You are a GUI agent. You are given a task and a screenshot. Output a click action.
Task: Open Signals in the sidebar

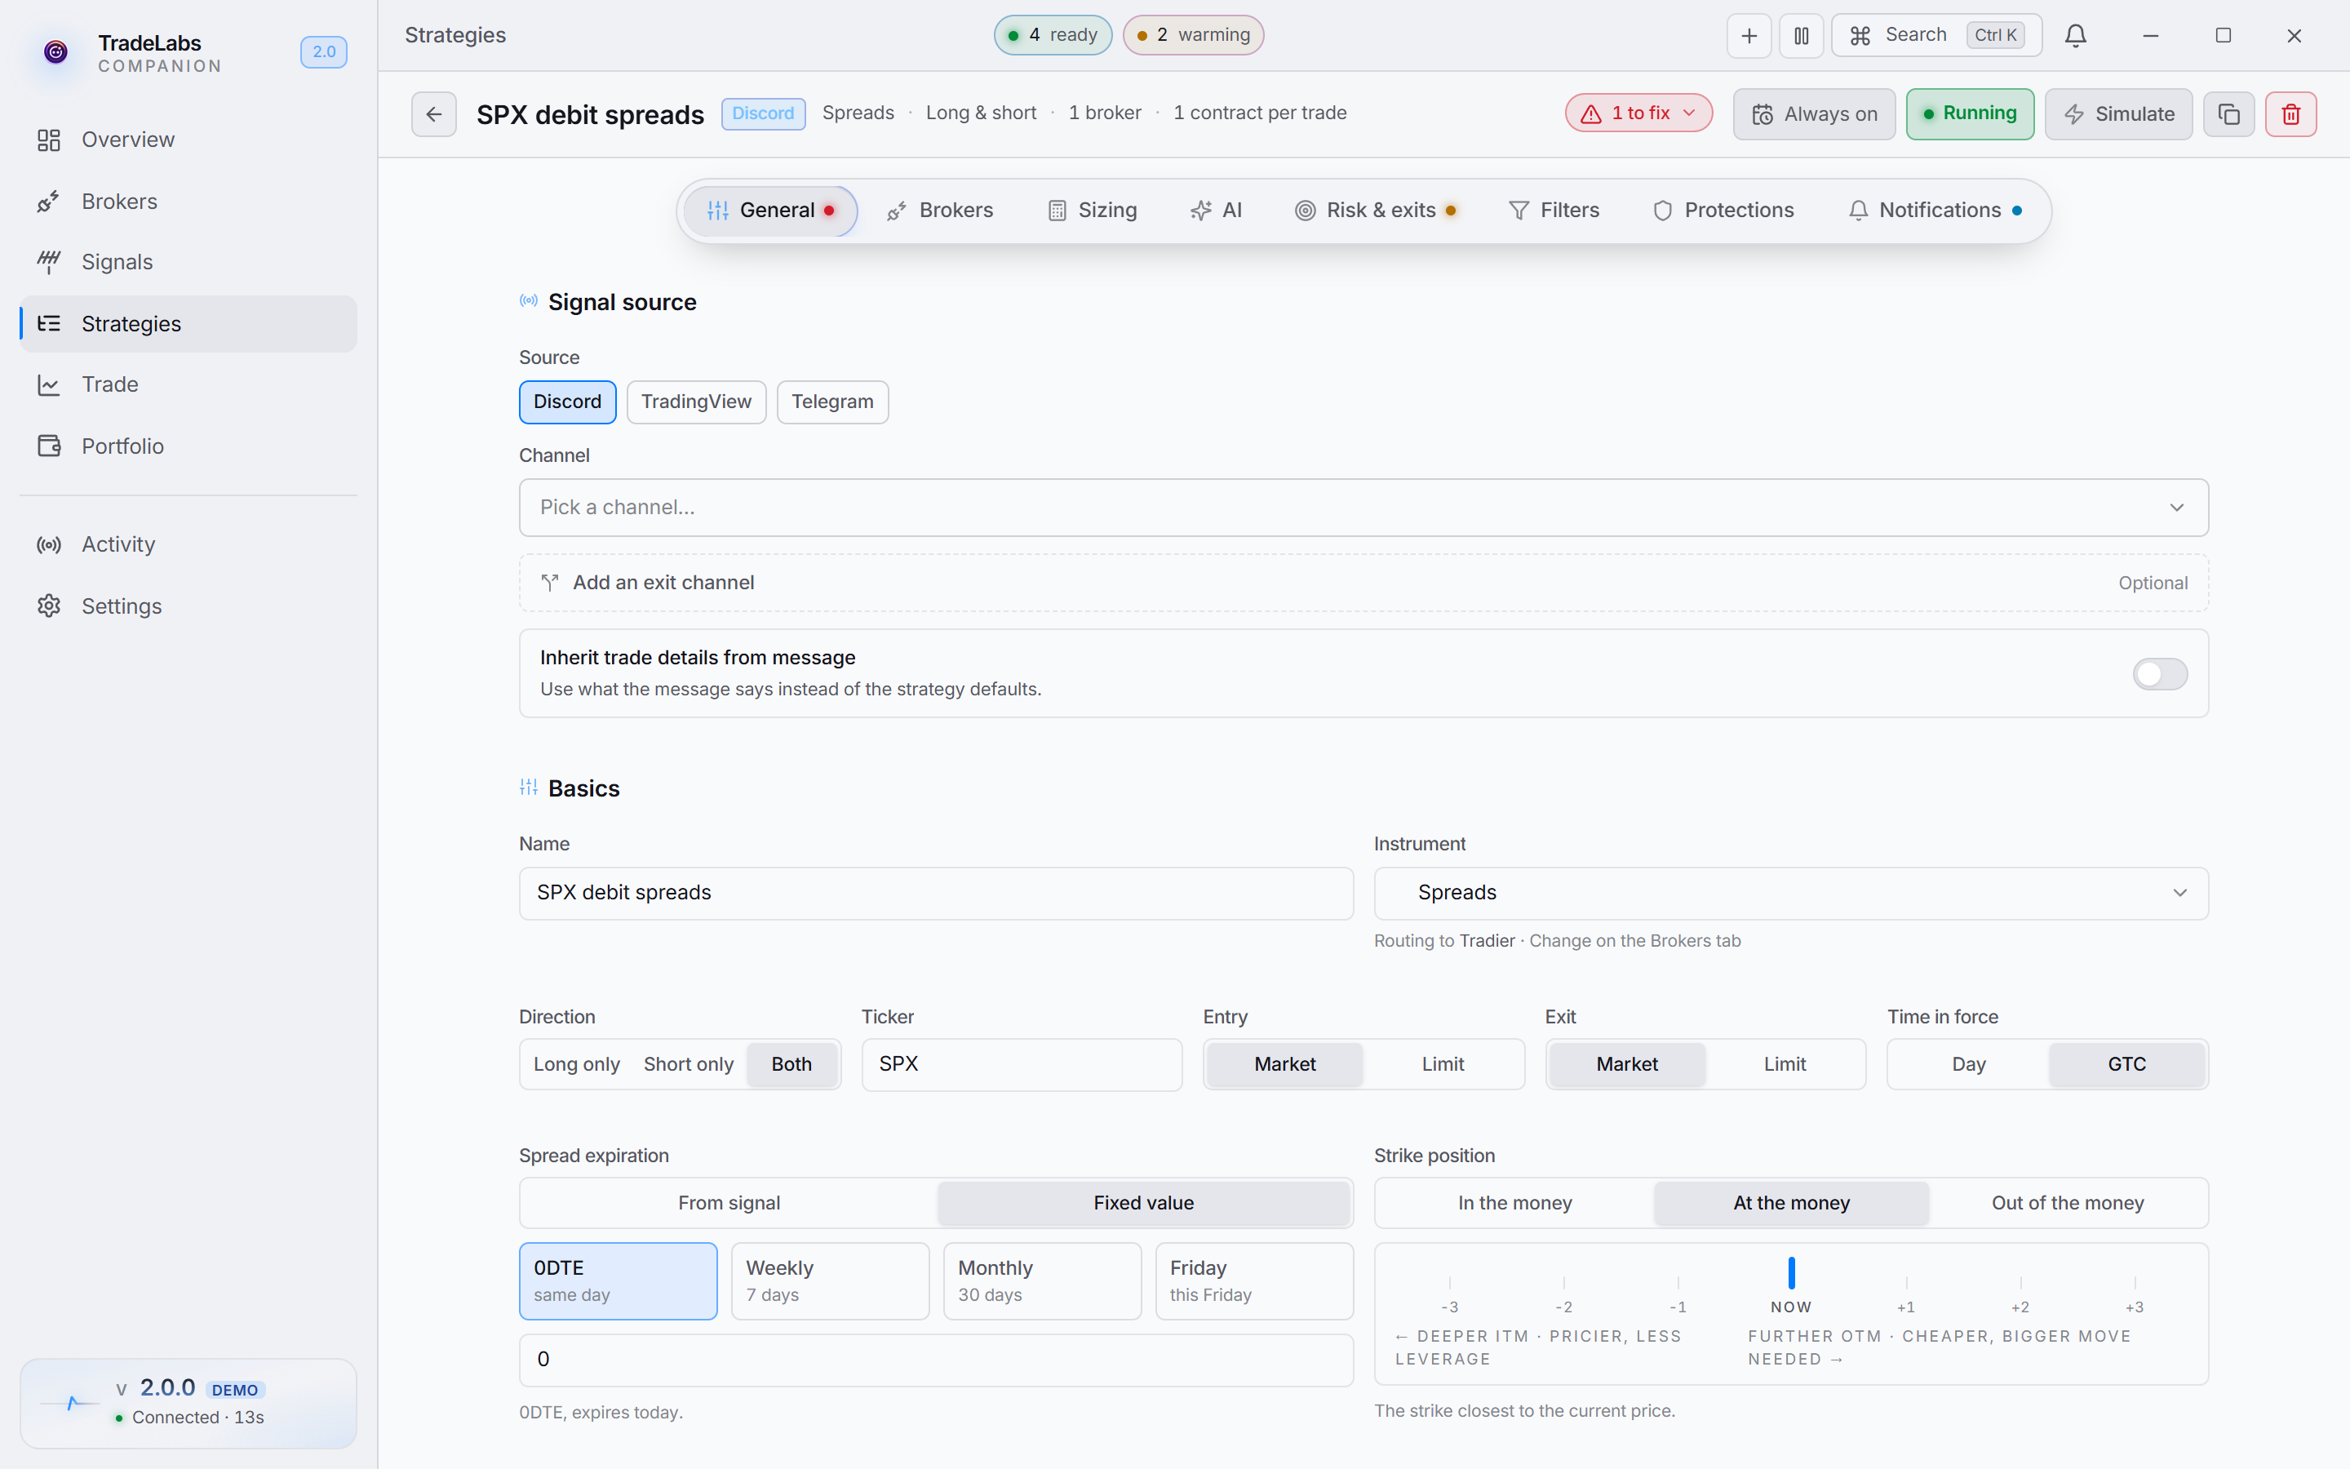188,262
